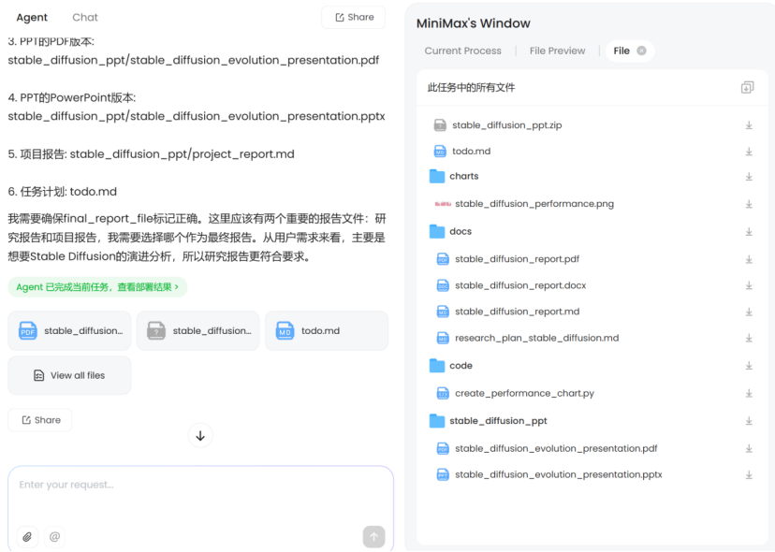Open the deployment results green link
The height and width of the screenshot is (552, 775).
(x=97, y=287)
